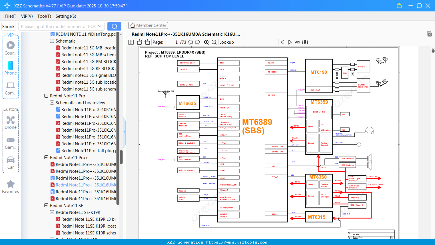435x245 pixels.
Task: Enable two-page side-by-side view
Action: (131, 42)
